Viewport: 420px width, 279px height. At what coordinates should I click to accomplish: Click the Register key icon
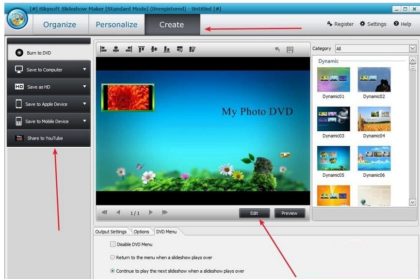coord(329,24)
